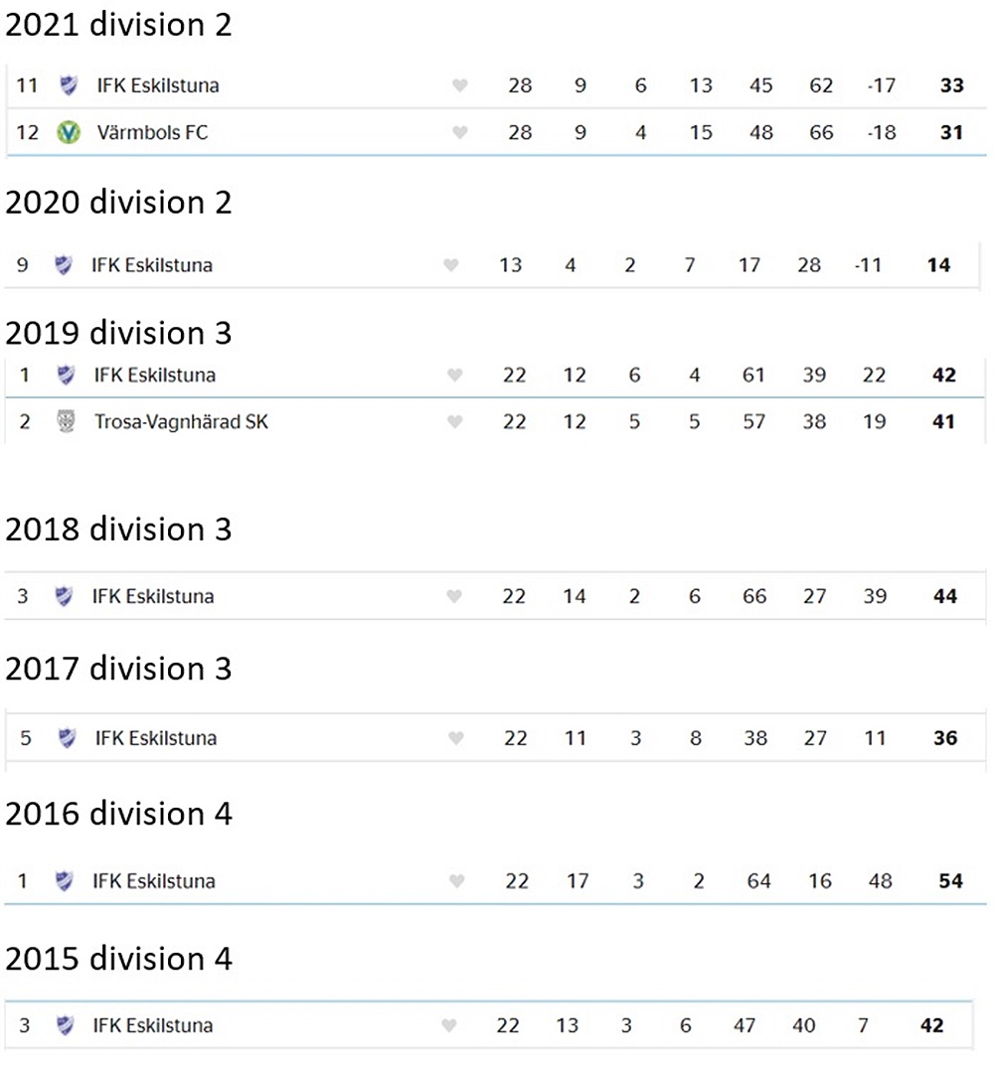The image size is (994, 1068).
Task: Click the Trosa-Vagnhärad SK club crest
Action: pos(66,421)
